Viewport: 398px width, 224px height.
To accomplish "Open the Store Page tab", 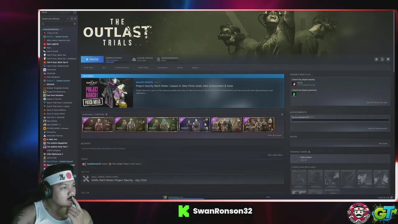I will (x=88, y=68).
